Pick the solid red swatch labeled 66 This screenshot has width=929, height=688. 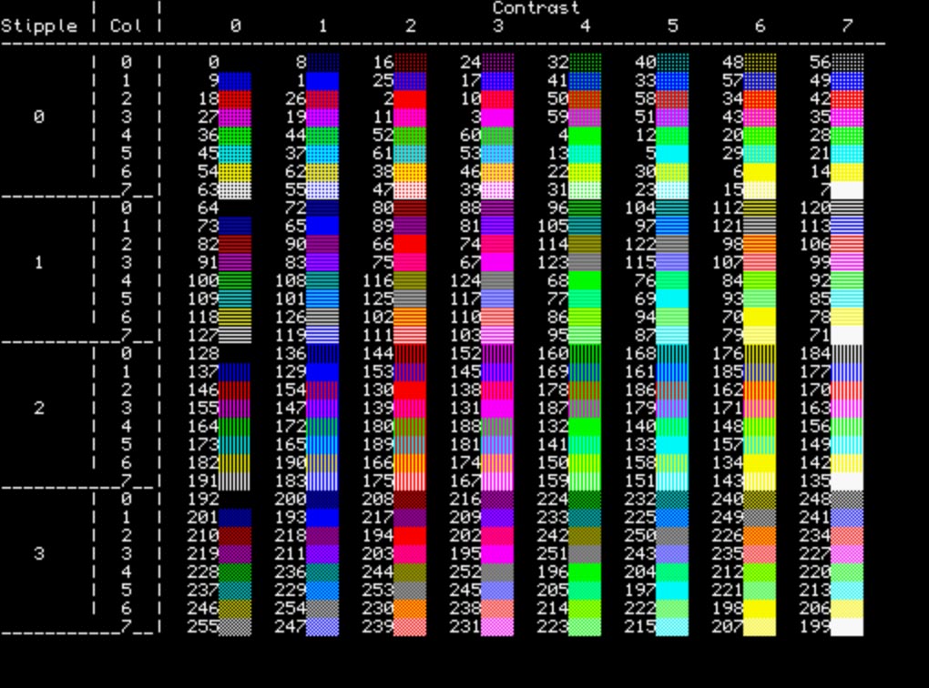pyautogui.click(x=410, y=245)
